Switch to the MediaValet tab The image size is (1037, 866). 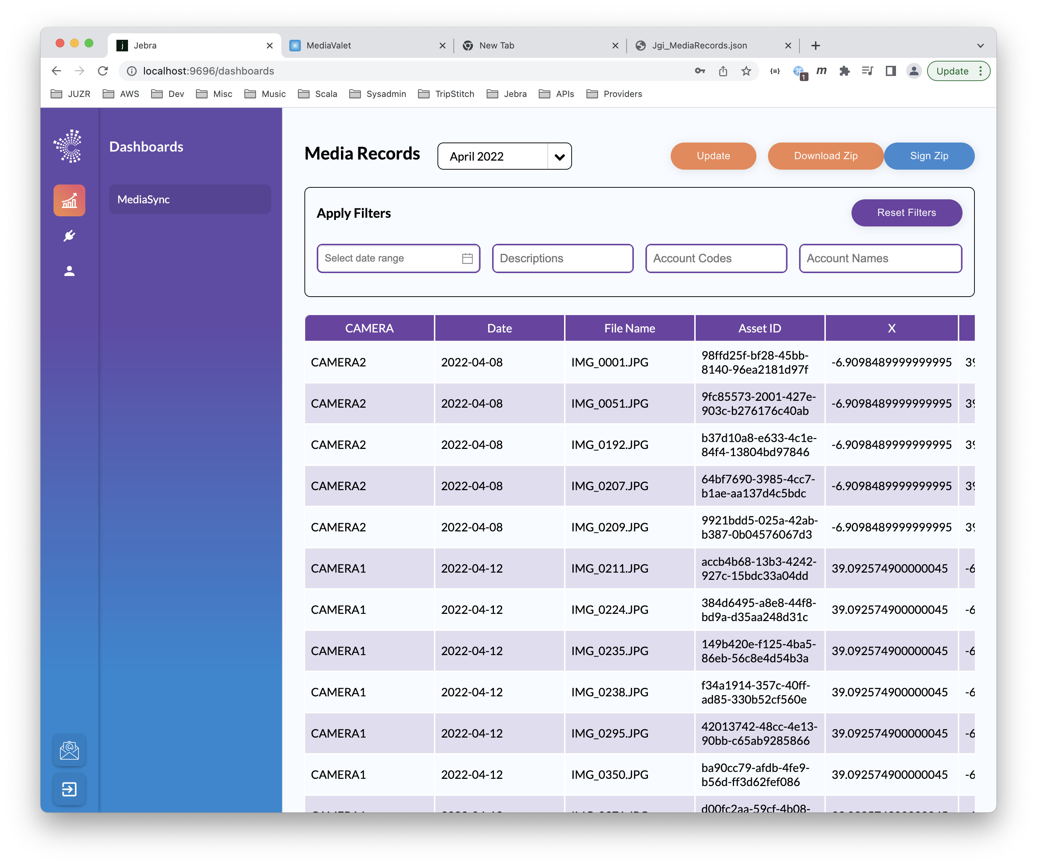pos(366,46)
